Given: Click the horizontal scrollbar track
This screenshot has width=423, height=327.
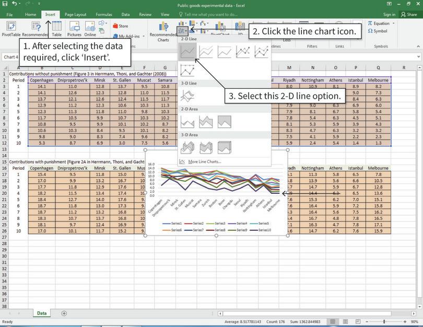Looking at the screenshot, I should coord(307,313).
